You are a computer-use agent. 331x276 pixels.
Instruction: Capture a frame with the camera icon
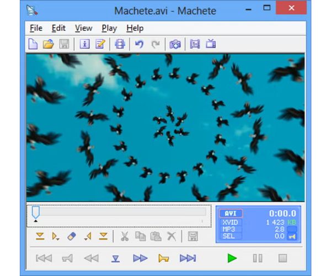175,44
